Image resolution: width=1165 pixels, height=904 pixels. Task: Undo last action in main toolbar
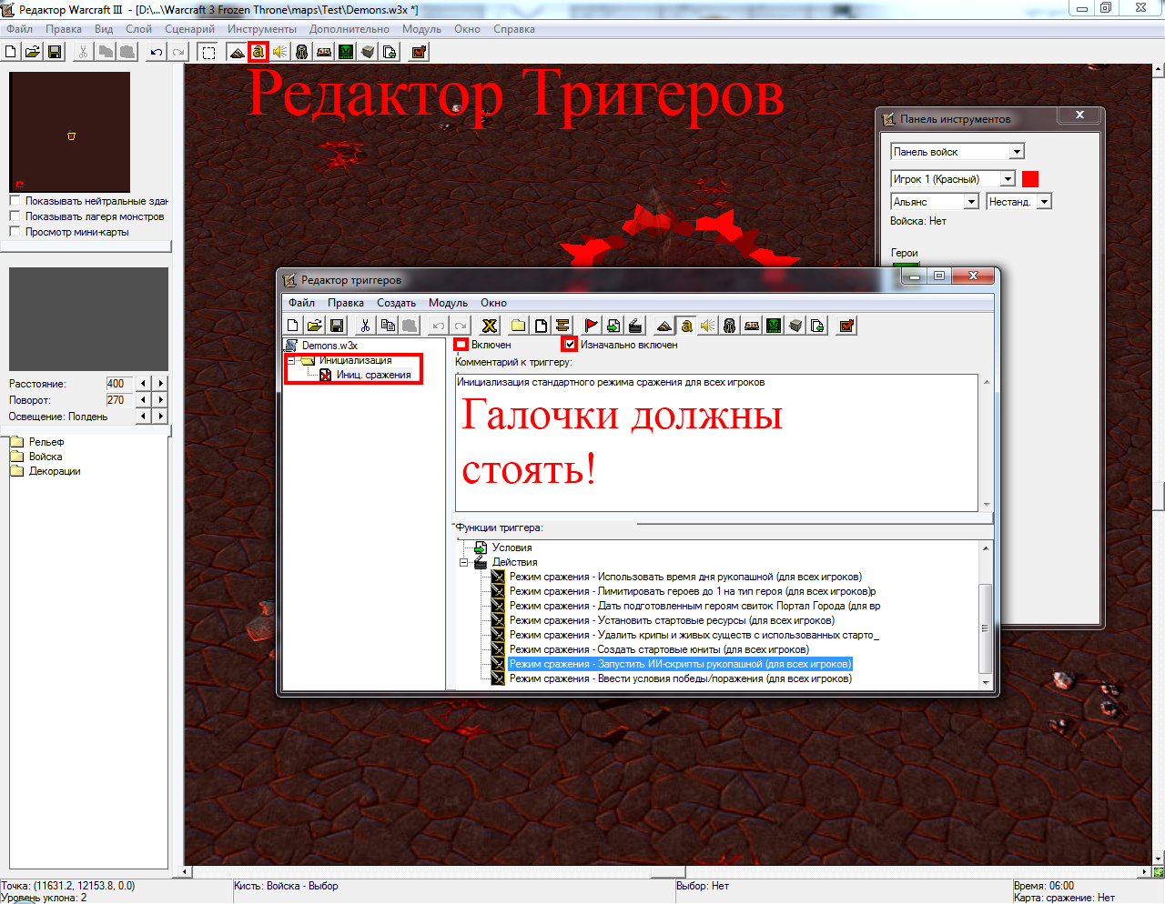coord(157,52)
